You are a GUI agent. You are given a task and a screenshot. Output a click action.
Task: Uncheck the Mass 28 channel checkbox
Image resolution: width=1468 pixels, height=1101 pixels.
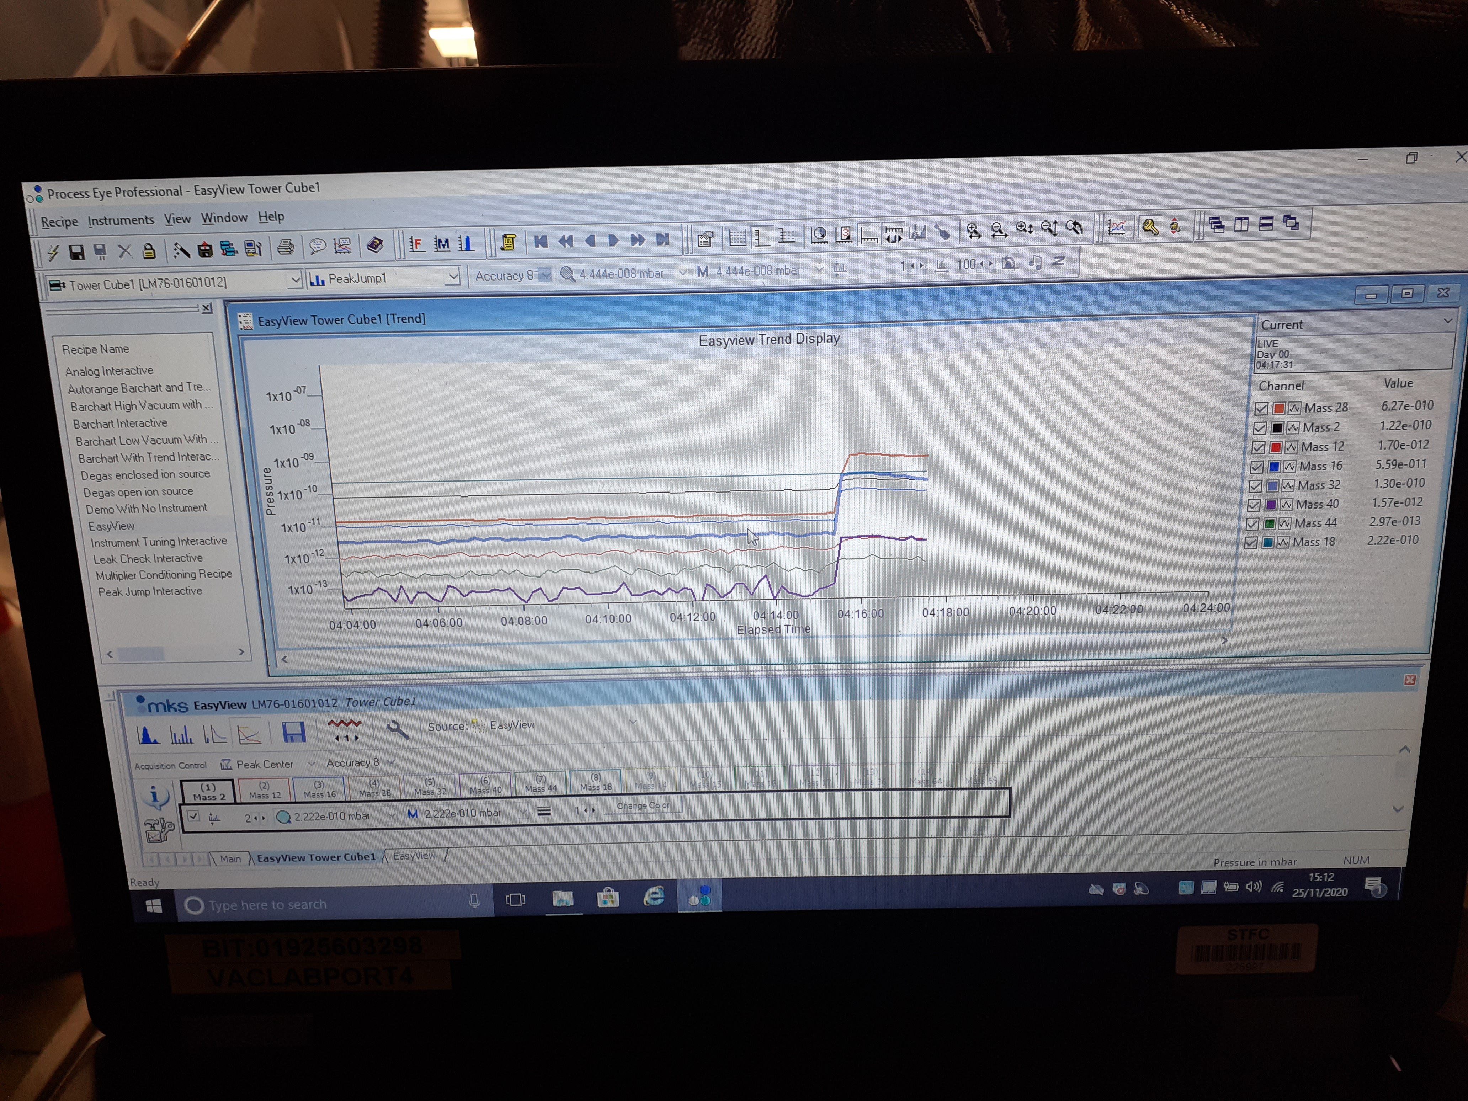pyautogui.click(x=1262, y=409)
